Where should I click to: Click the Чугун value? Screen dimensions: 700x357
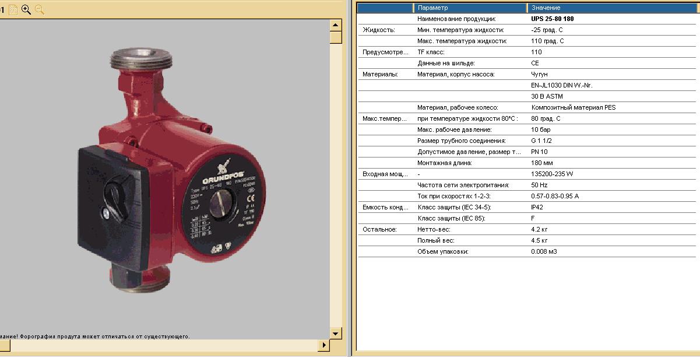[x=539, y=74]
